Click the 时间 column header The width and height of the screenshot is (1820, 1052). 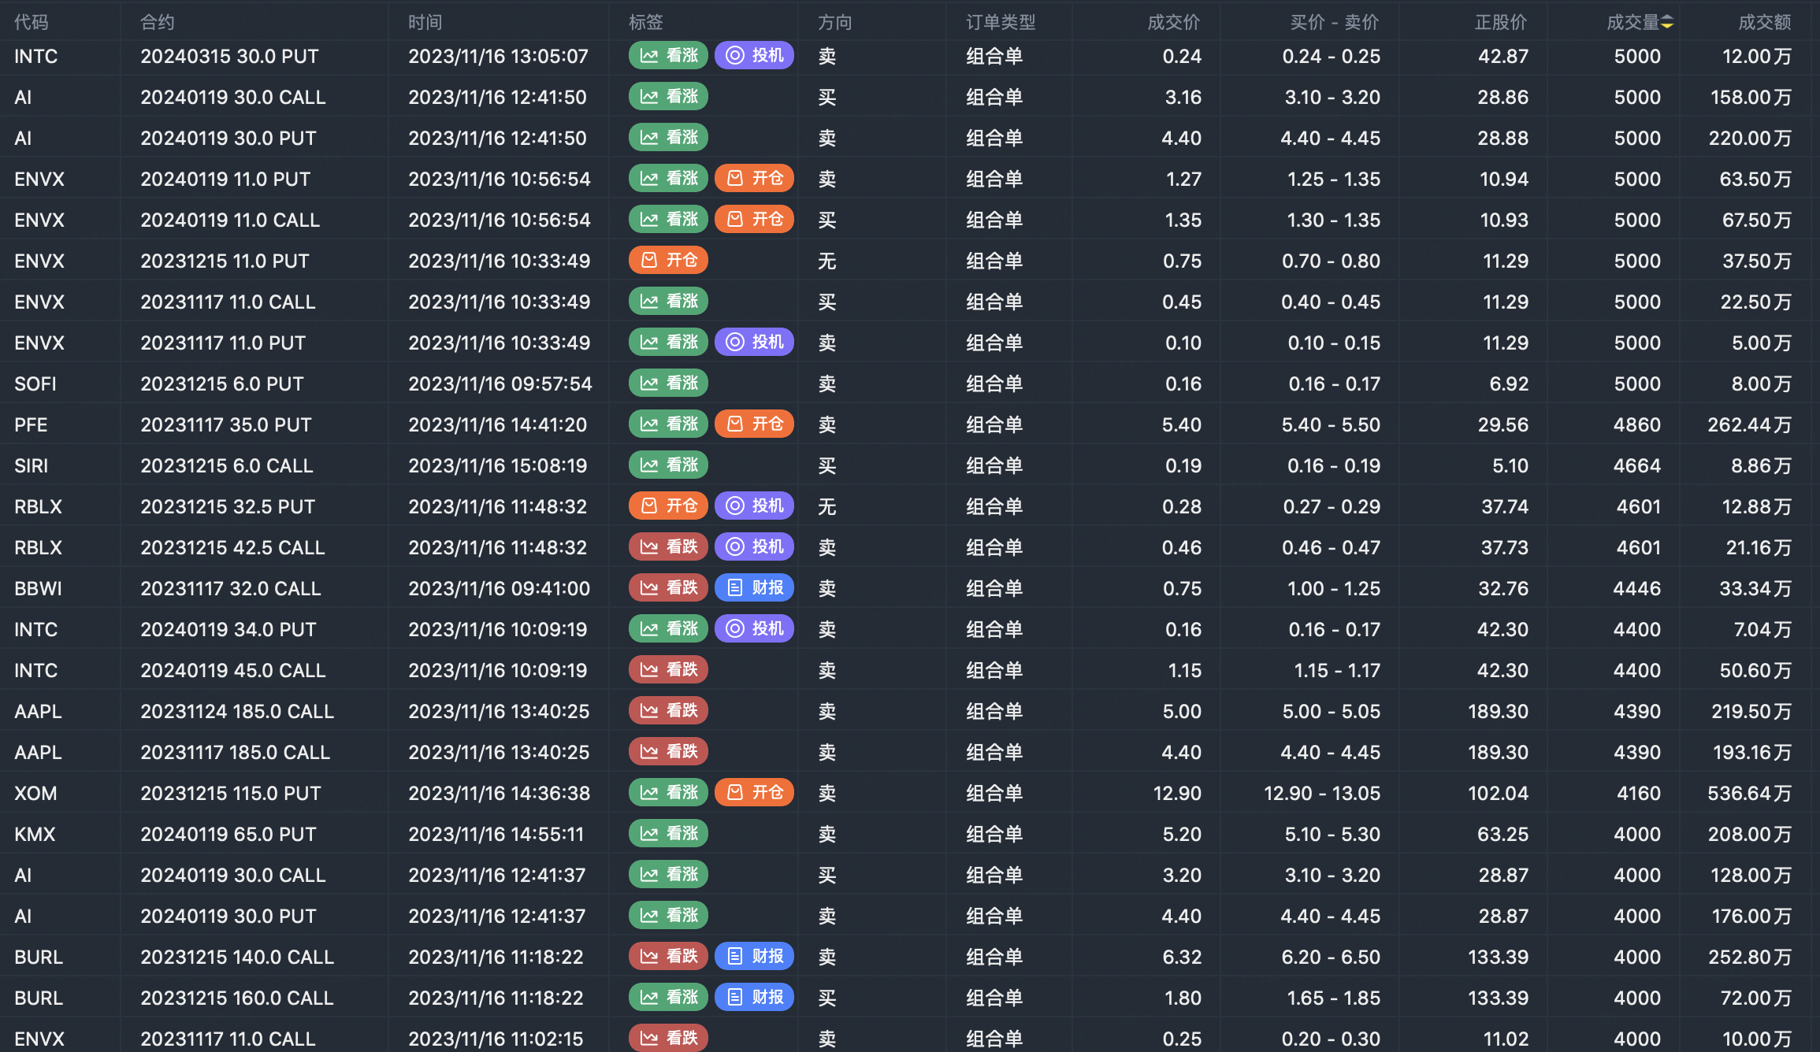point(425,22)
